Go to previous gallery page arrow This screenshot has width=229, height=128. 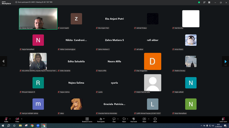click(3, 62)
